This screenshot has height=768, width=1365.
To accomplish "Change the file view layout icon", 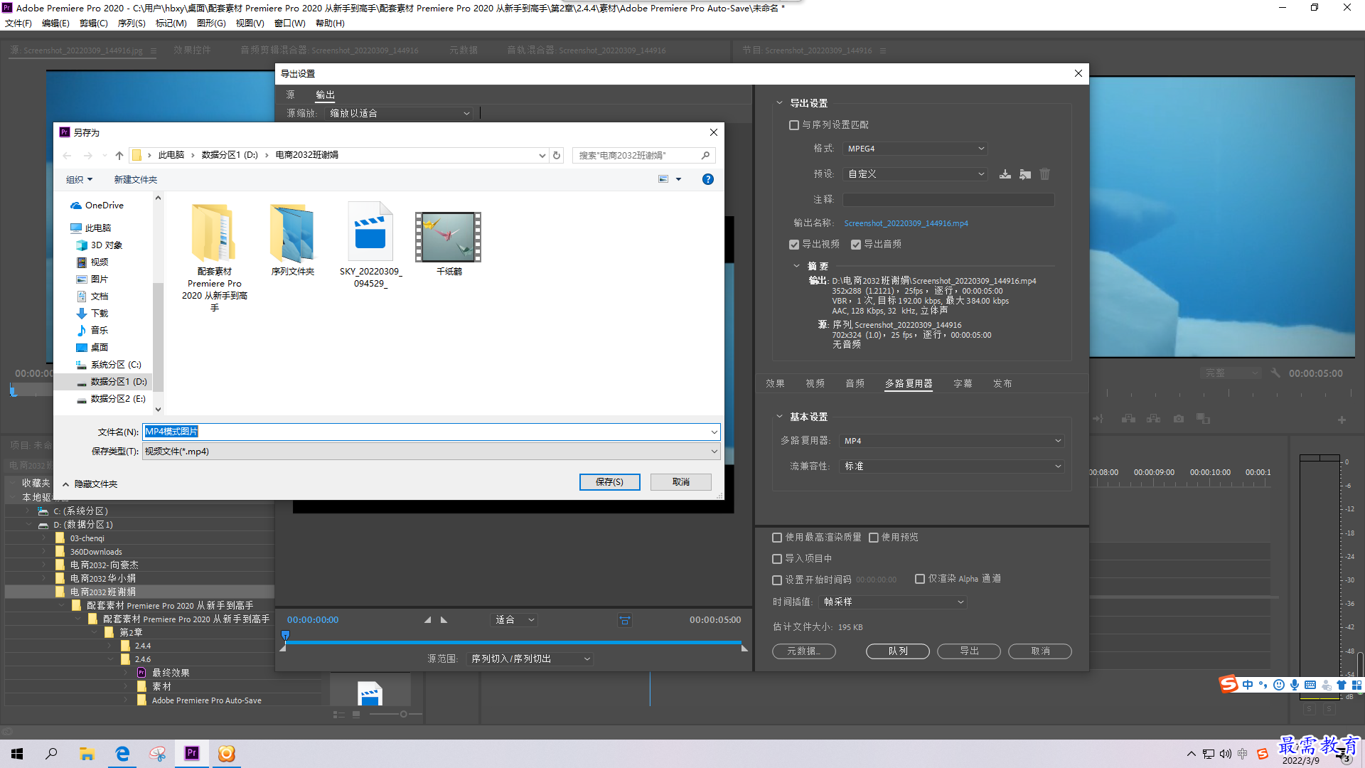I will [x=663, y=179].
